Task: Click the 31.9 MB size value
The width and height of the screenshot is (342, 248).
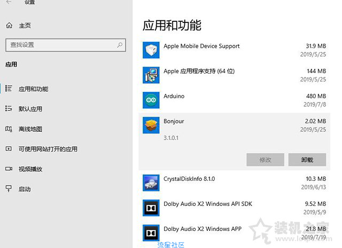Action: pos(316,46)
